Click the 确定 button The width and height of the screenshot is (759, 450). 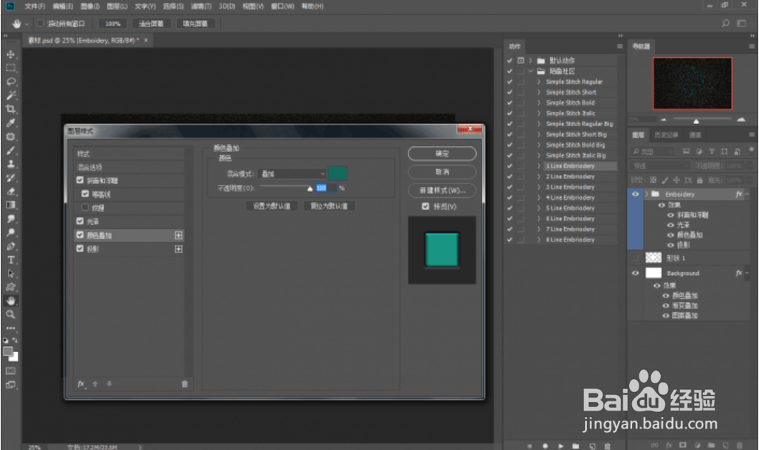(x=442, y=153)
